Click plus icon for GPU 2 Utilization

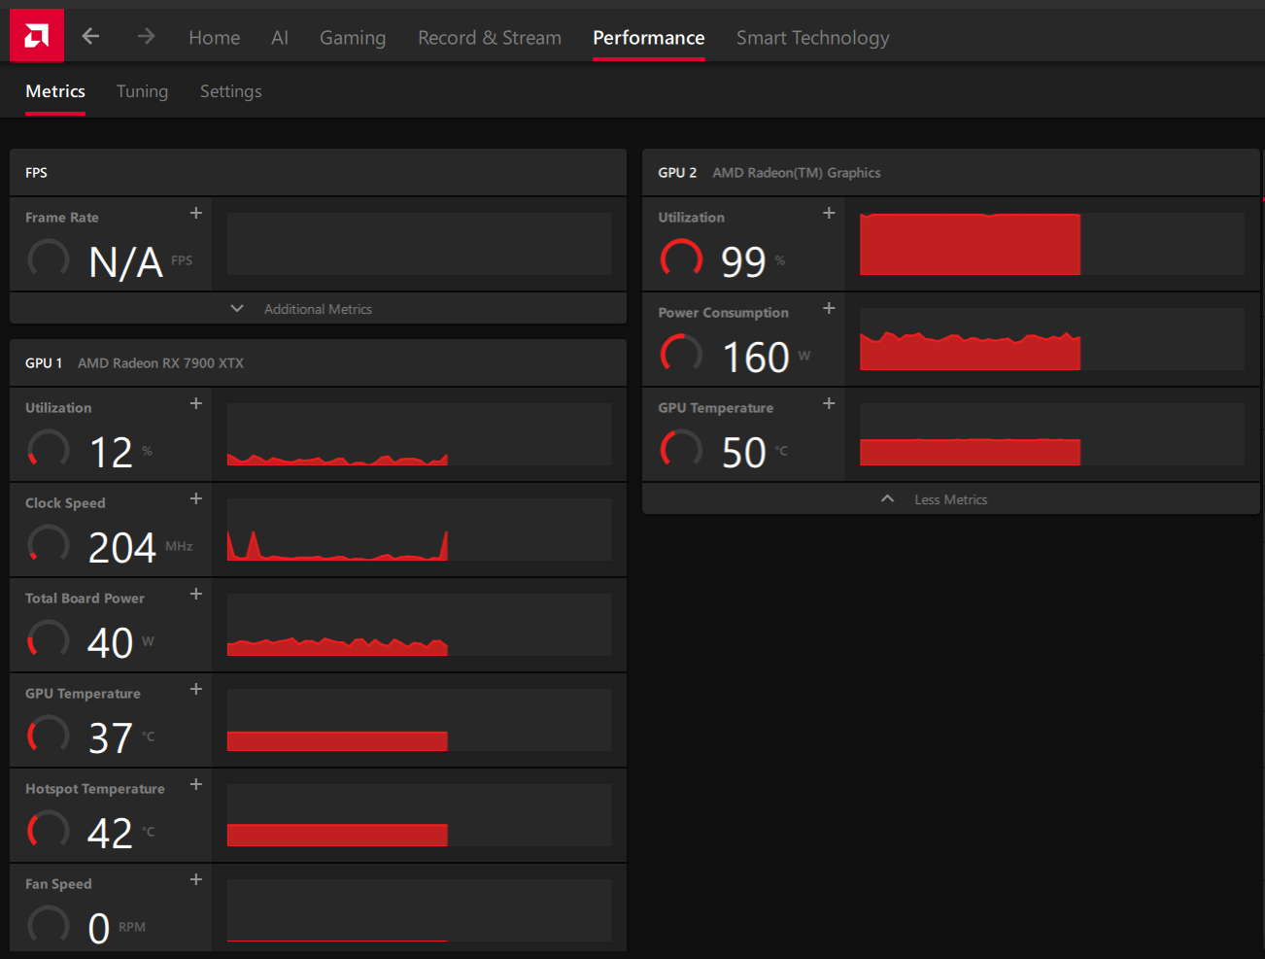[829, 213]
